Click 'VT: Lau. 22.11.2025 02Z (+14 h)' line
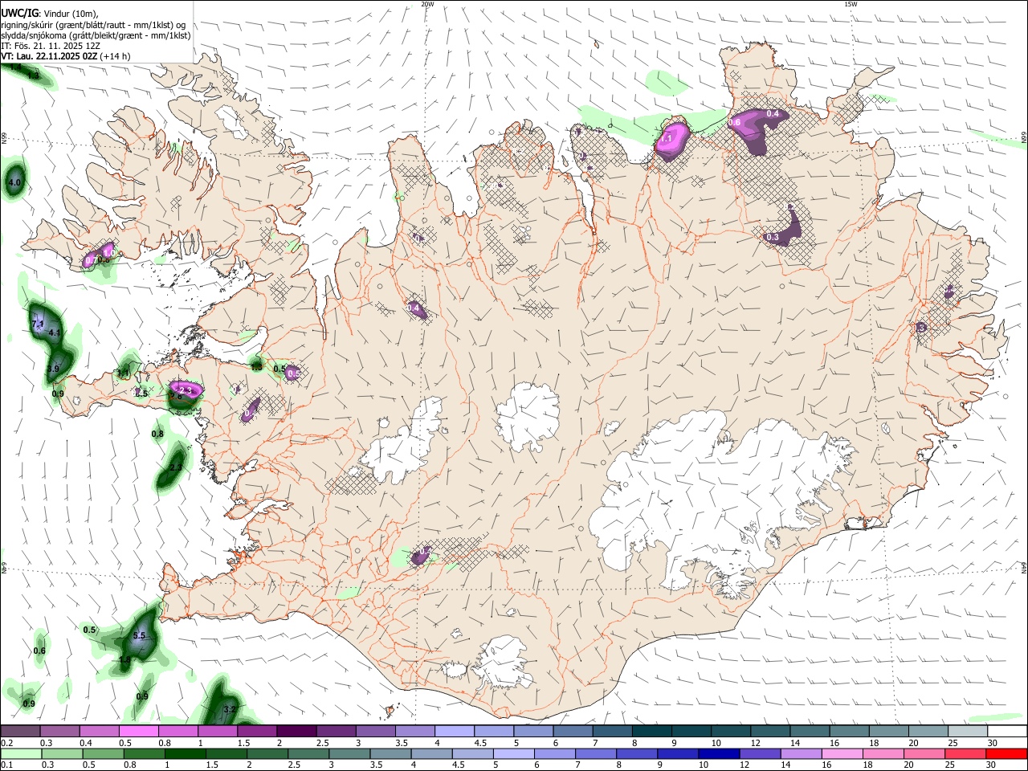Screen dimensions: 1028x771 point(66,56)
